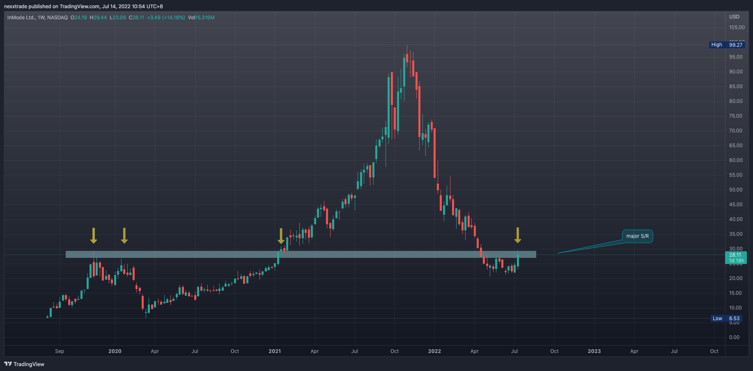Click the '2022' time axis label
The width and height of the screenshot is (753, 371).
point(434,351)
